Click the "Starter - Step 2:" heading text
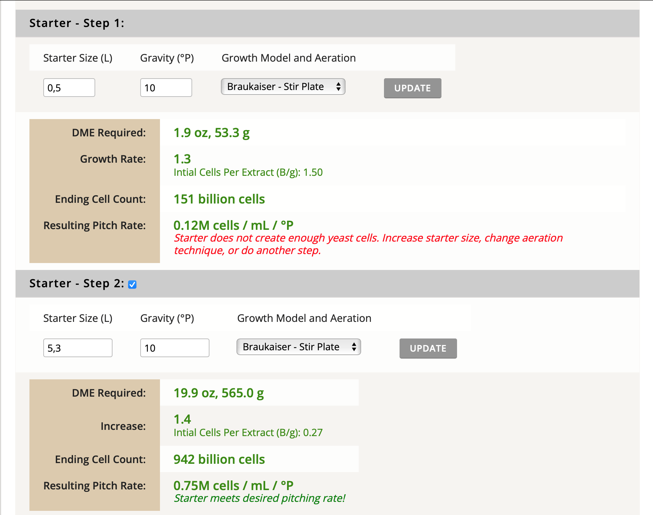Viewport: 653px width, 515px height. click(77, 283)
